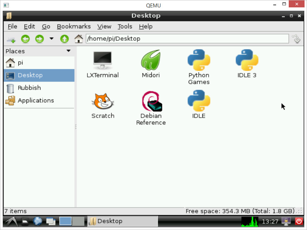Select the IDLE Python icon
This screenshot has width=307, height=230.
[199, 105]
